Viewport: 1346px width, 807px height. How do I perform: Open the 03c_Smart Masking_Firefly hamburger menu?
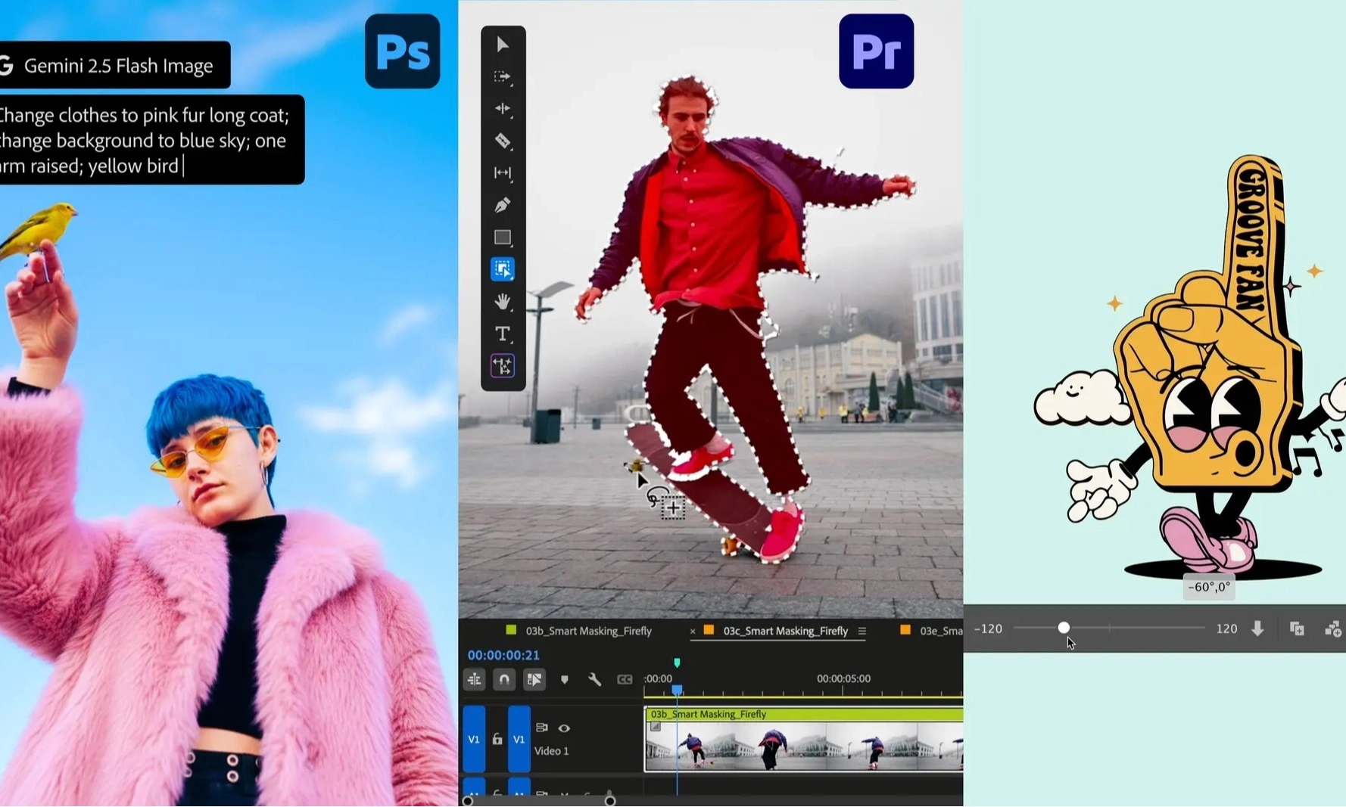[x=862, y=632]
